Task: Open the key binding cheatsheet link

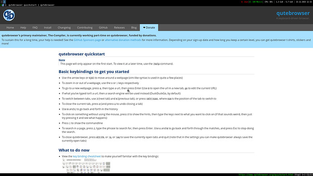Action: pos(87,156)
